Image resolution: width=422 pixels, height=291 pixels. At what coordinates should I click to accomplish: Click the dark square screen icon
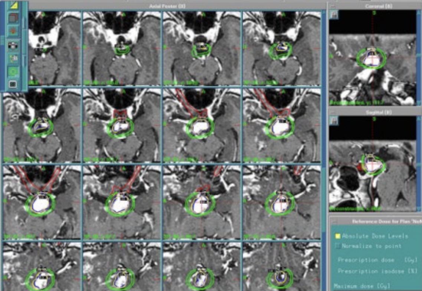[13, 84]
